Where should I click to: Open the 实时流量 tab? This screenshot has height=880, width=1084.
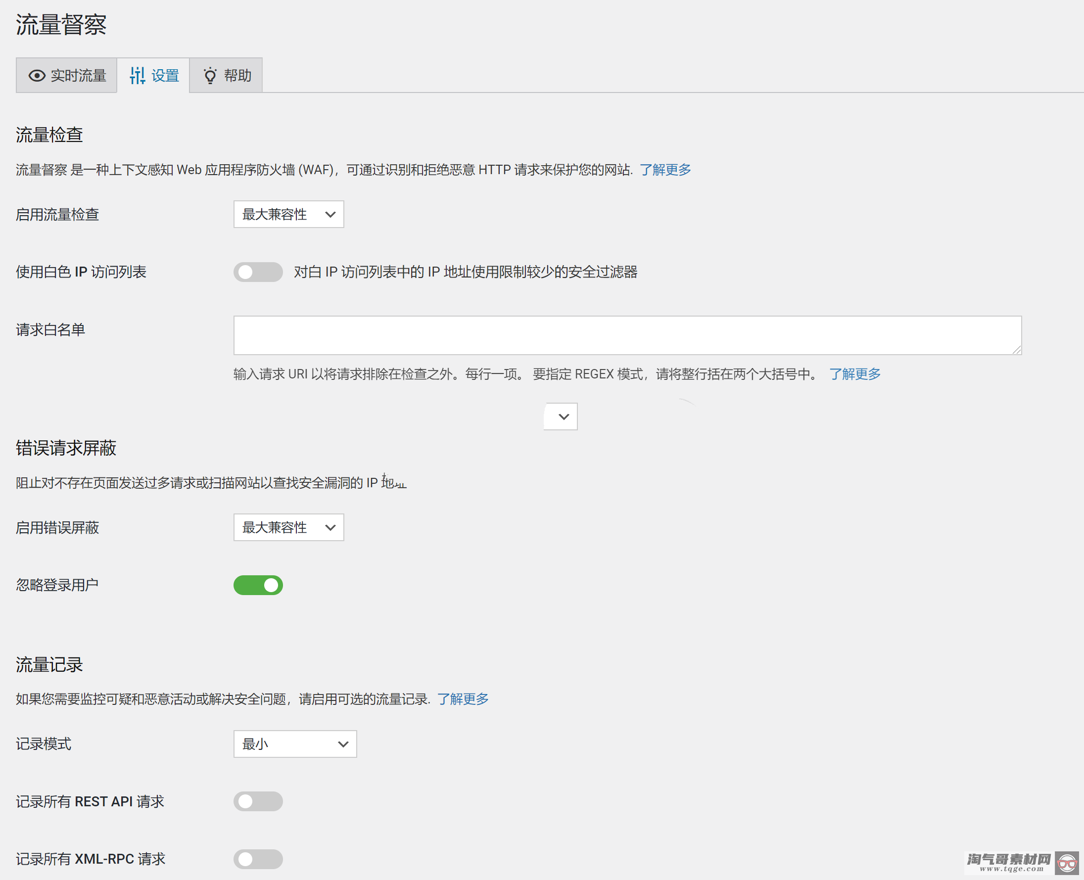tap(66, 76)
